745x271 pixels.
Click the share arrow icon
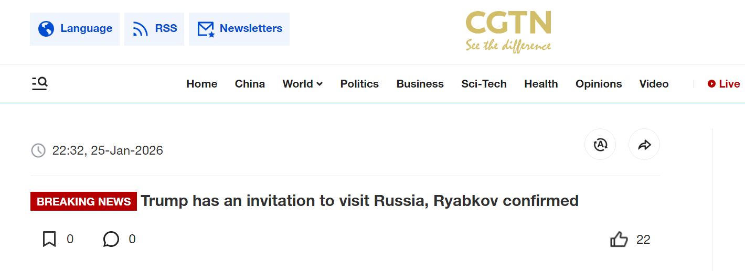[x=644, y=144]
